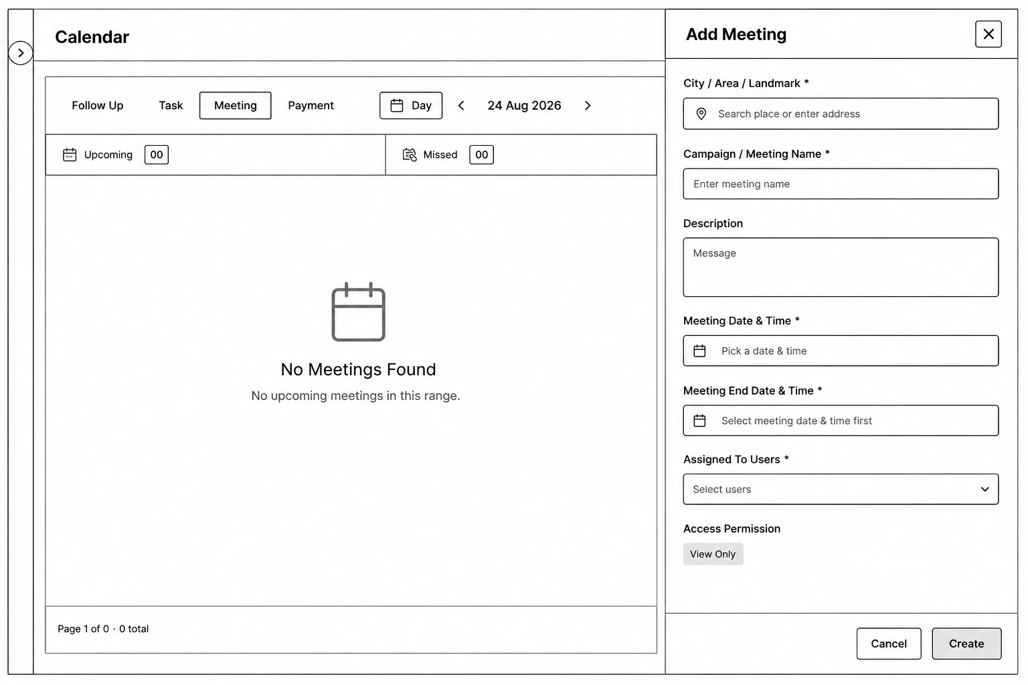Open the Pick a date & time picker
1028x685 pixels.
[x=841, y=351]
